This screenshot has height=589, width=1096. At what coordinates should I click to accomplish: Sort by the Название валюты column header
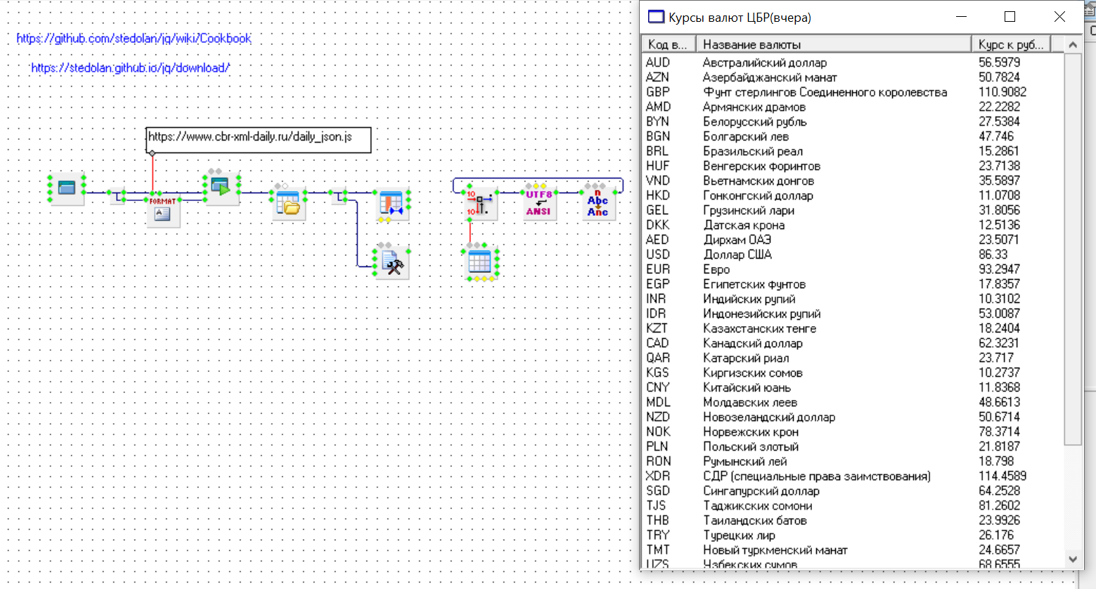click(x=832, y=44)
